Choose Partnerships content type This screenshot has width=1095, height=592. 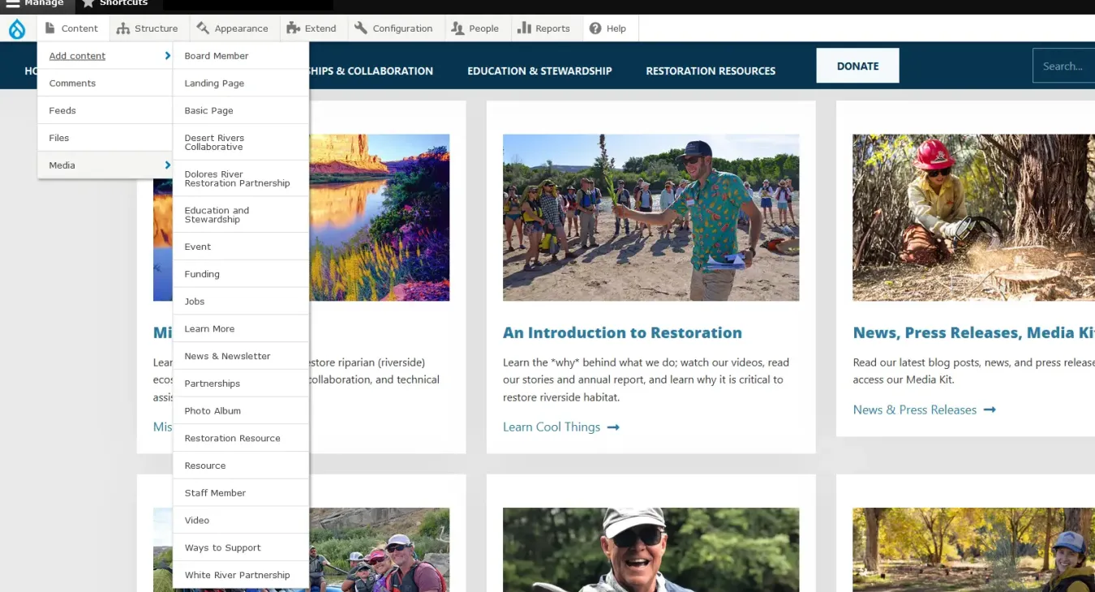[x=241, y=384]
